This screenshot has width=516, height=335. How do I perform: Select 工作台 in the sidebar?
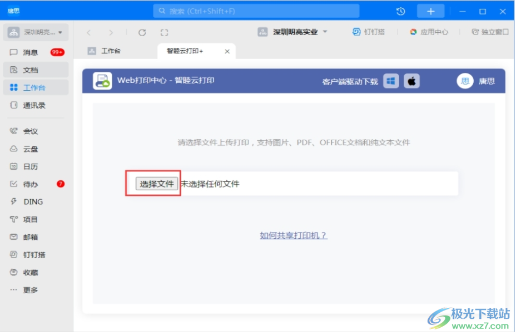pyautogui.click(x=36, y=87)
